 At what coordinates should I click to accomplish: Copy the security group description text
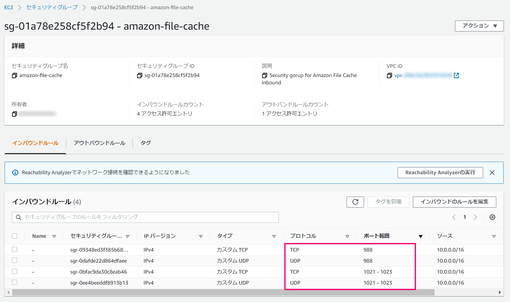click(264, 75)
